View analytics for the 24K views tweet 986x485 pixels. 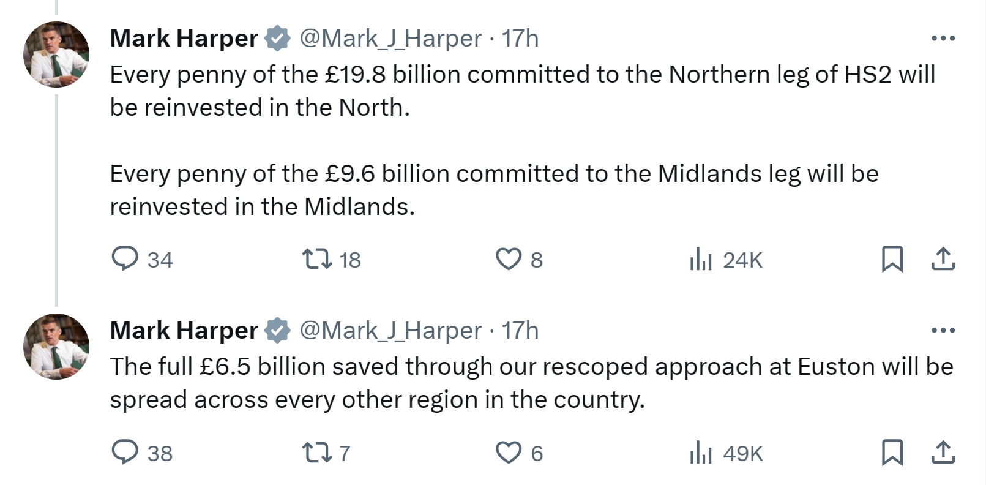(701, 259)
